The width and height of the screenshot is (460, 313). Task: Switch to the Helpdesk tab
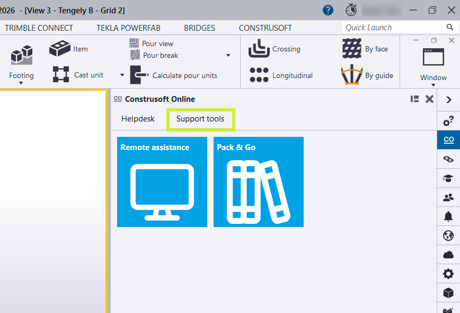[x=138, y=119]
